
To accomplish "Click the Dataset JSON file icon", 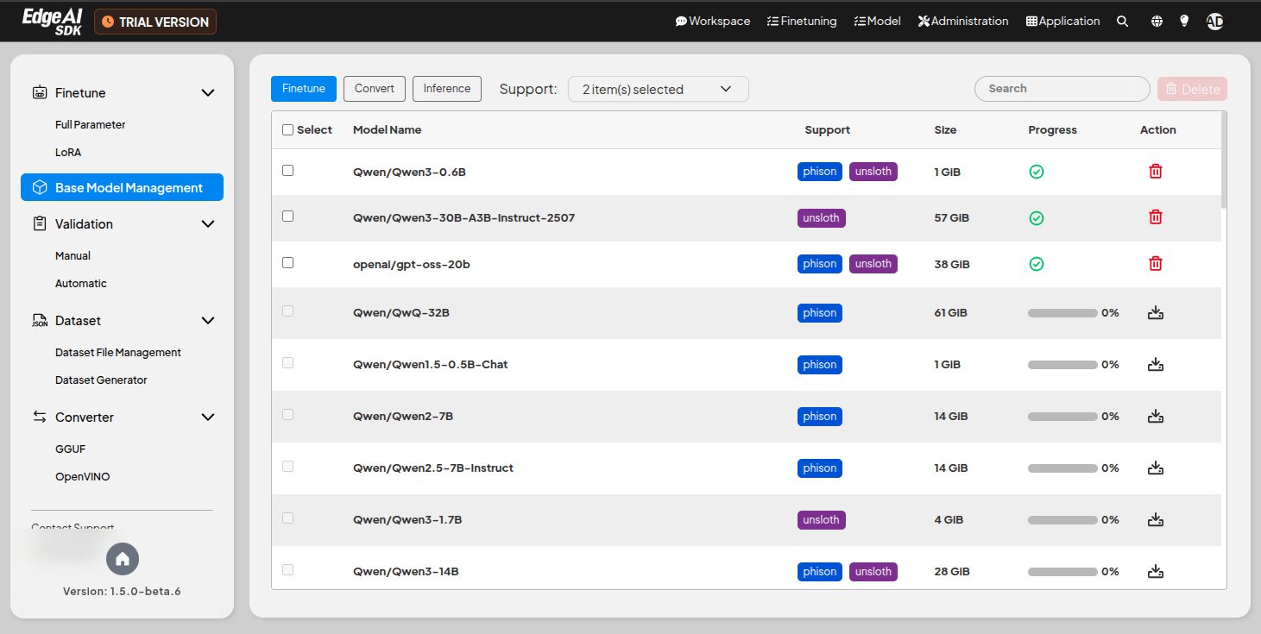I will [40, 320].
